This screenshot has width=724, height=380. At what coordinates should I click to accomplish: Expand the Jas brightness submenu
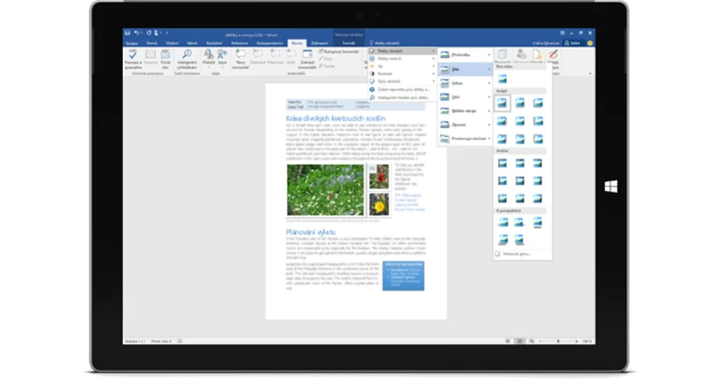tap(402, 66)
